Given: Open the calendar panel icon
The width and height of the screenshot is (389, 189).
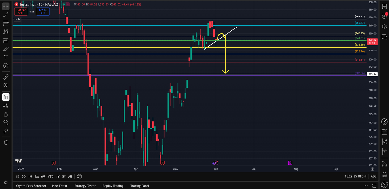Looking at the screenshot, I should pyautogui.click(x=384, y=132).
